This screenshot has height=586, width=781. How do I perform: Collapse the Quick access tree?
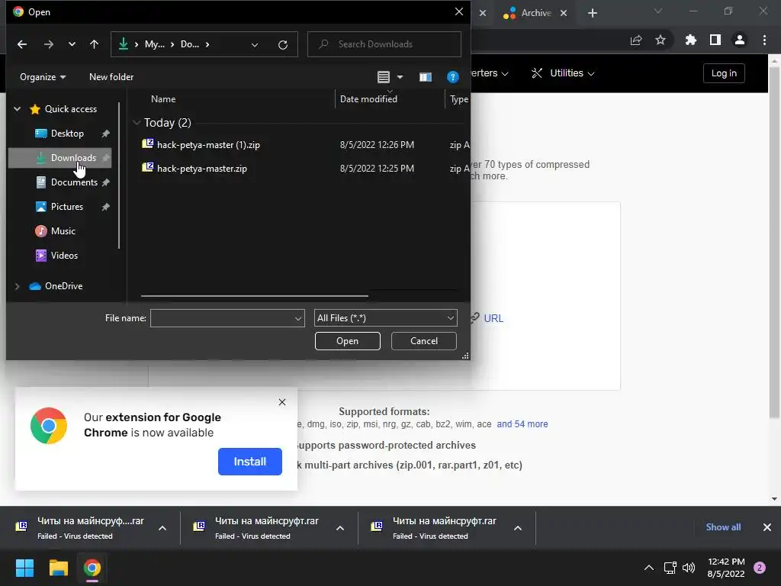tap(17, 108)
